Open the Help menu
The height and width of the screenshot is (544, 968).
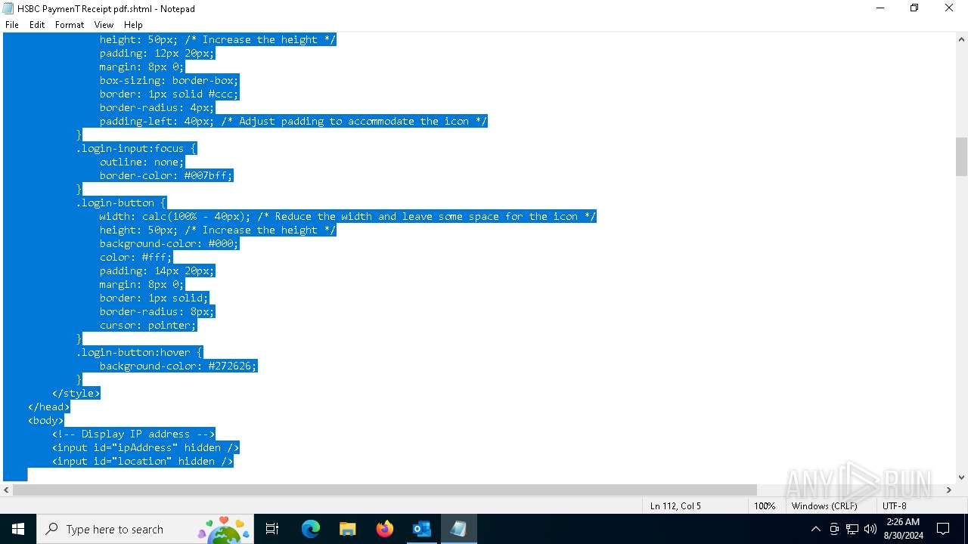tap(133, 25)
